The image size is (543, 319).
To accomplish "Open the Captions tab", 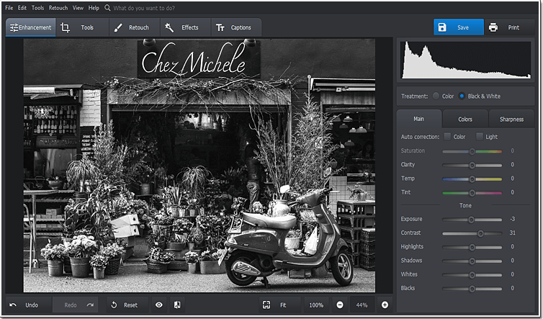I will [236, 27].
